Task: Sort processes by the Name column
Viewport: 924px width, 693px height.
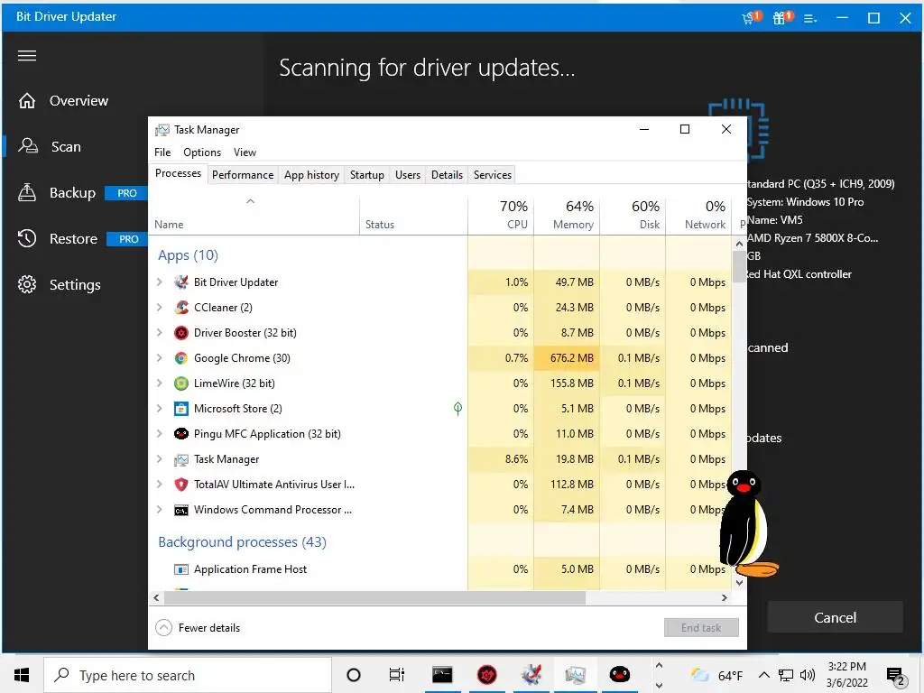Action: click(x=254, y=216)
